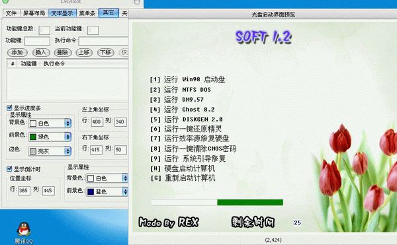This screenshot has width=397, height=245.
Task: Click the 剩余时间 label graphic in preview
Action: [253, 222]
